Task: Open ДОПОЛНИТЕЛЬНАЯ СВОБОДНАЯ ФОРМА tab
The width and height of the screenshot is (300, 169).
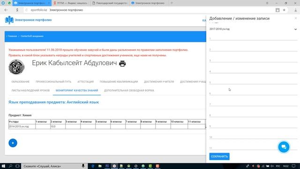Action: (x=129, y=91)
